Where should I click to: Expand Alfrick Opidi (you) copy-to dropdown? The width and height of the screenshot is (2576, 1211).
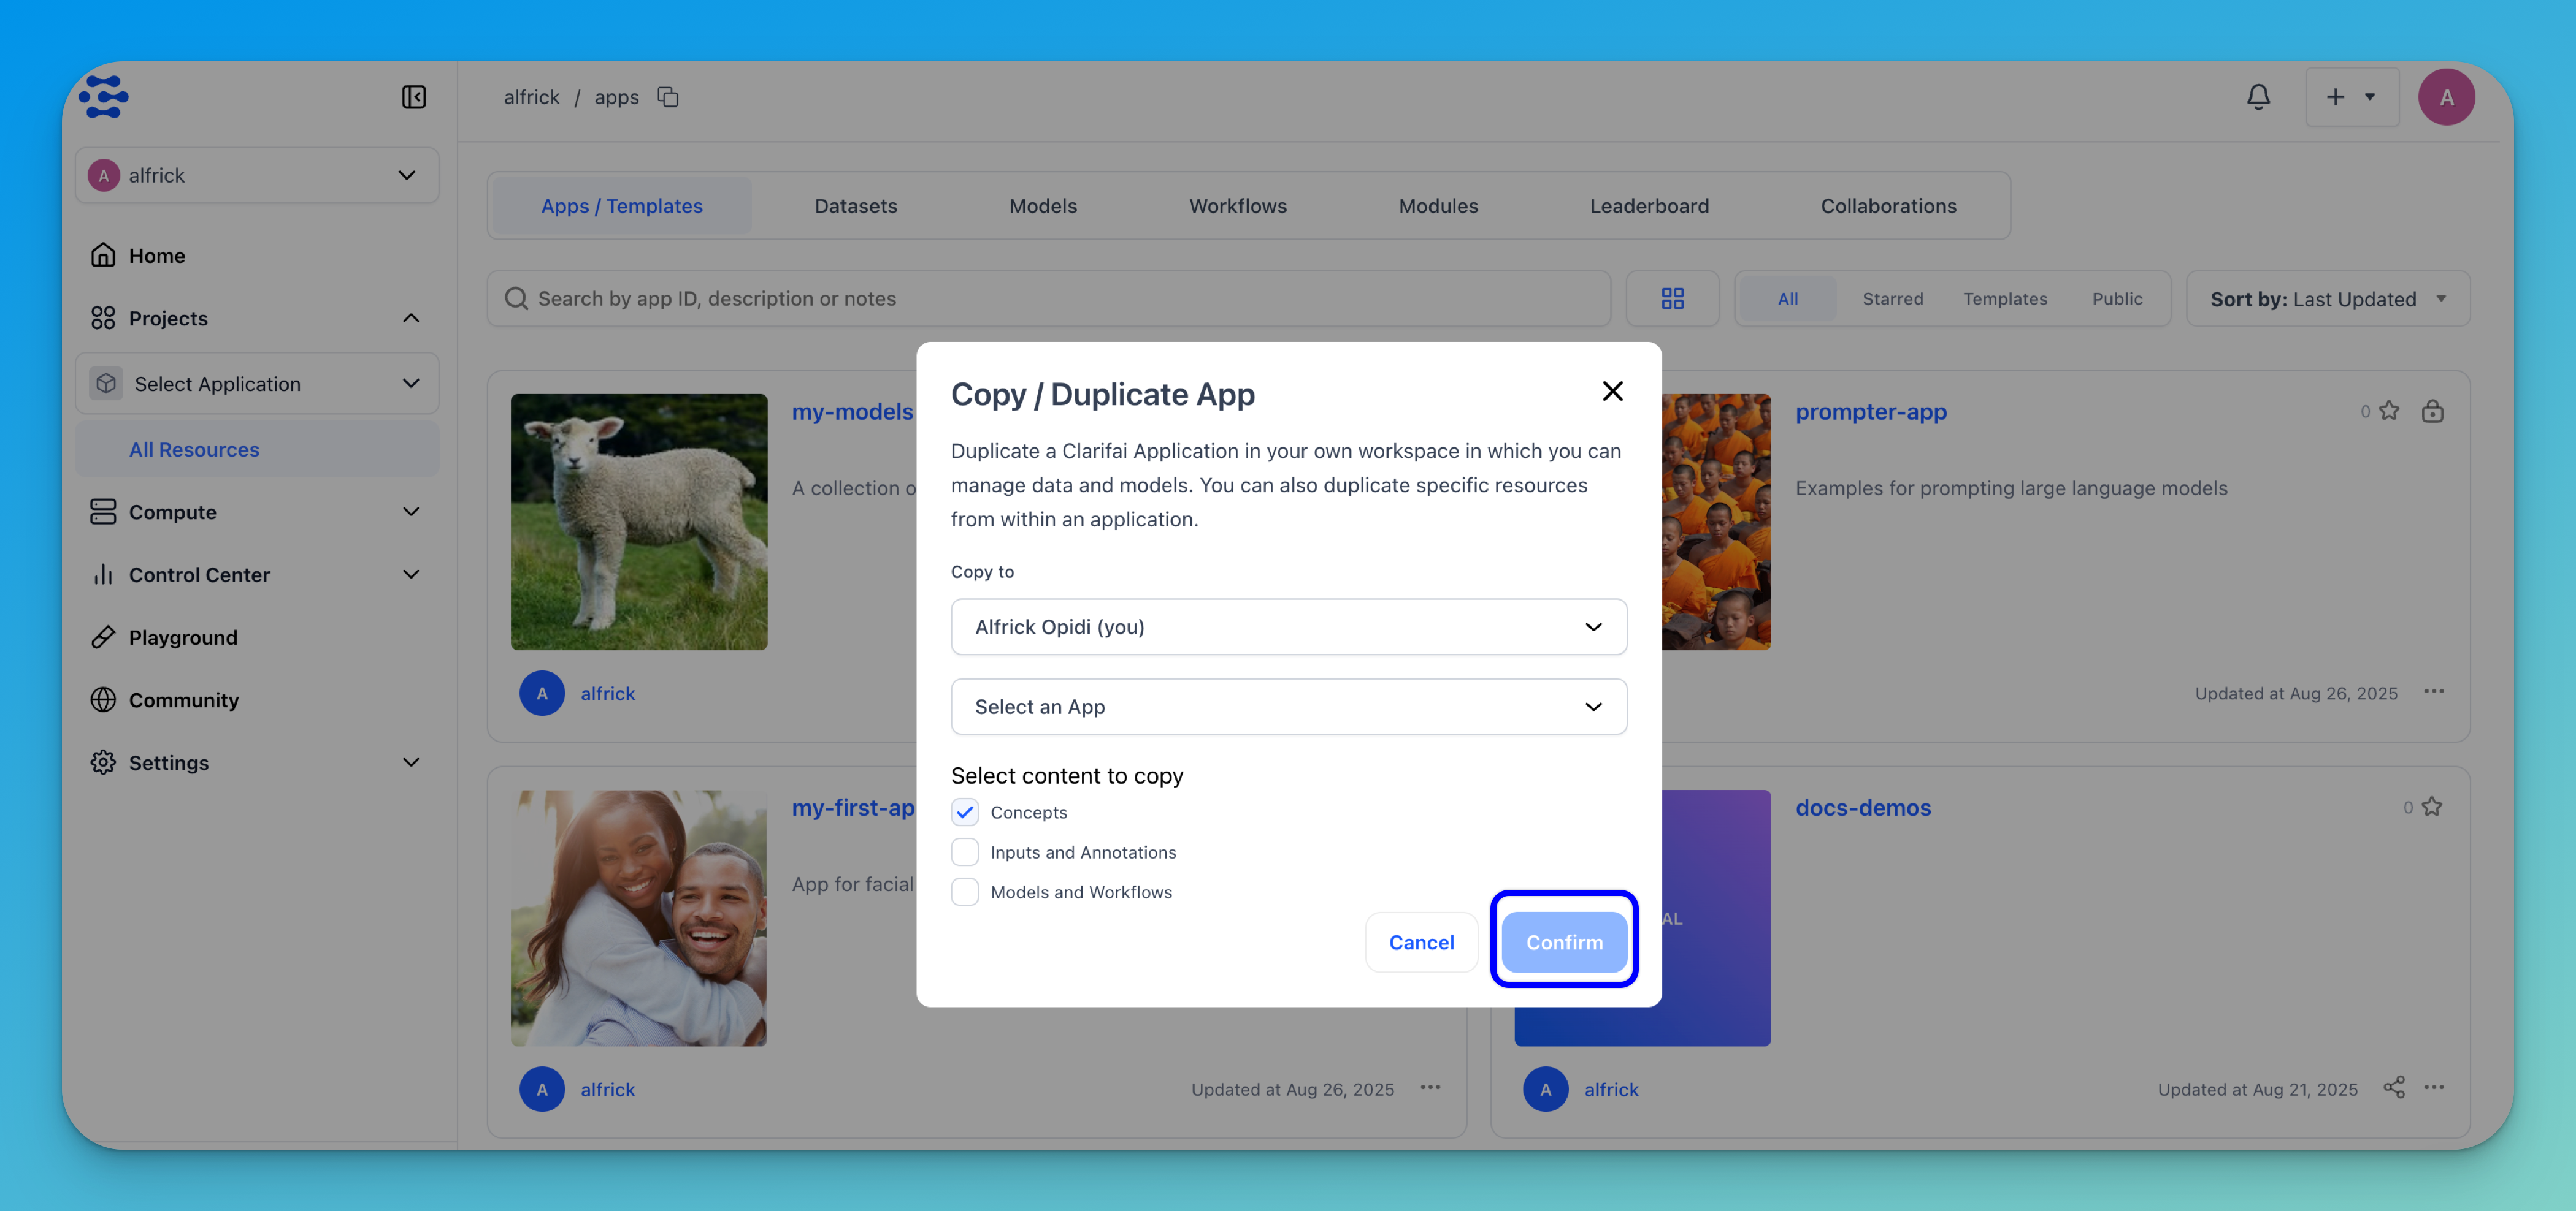click(1288, 628)
